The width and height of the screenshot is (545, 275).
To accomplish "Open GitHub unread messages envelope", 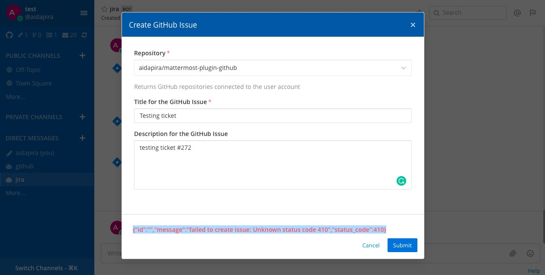I will [69, 35].
